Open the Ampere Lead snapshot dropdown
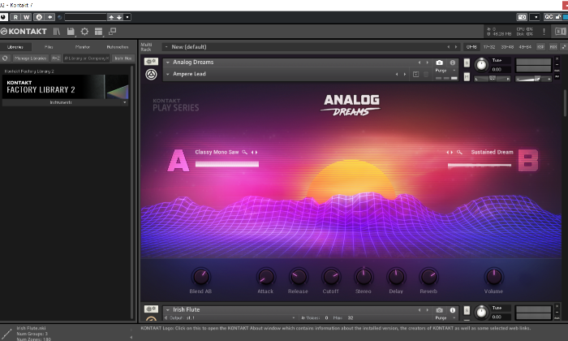Viewport: 568px width, 341px height. (x=168, y=74)
